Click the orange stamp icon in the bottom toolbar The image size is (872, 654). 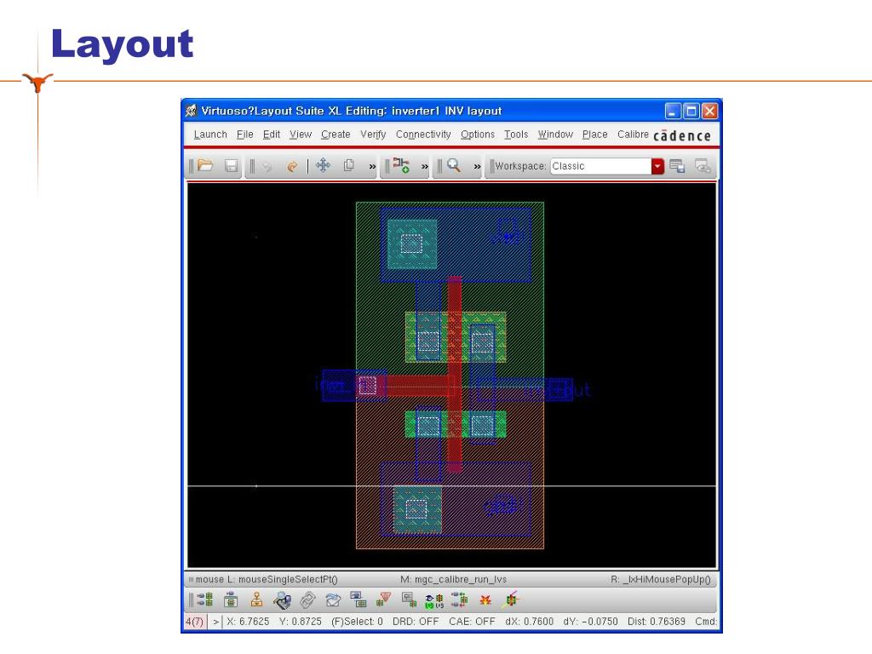coord(256,599)
